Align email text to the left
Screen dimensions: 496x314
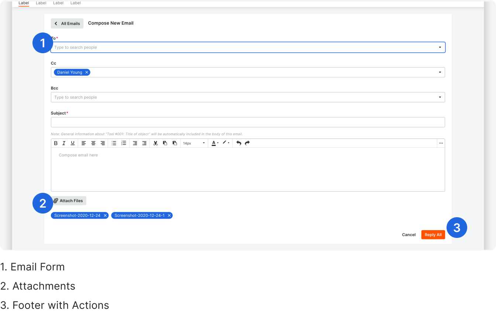[x=84, y=143]
